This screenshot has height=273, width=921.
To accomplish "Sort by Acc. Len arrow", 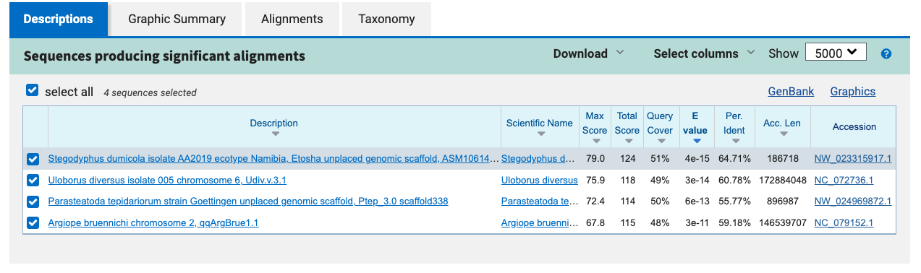I will pyautogui.click(x=782, y=134).
